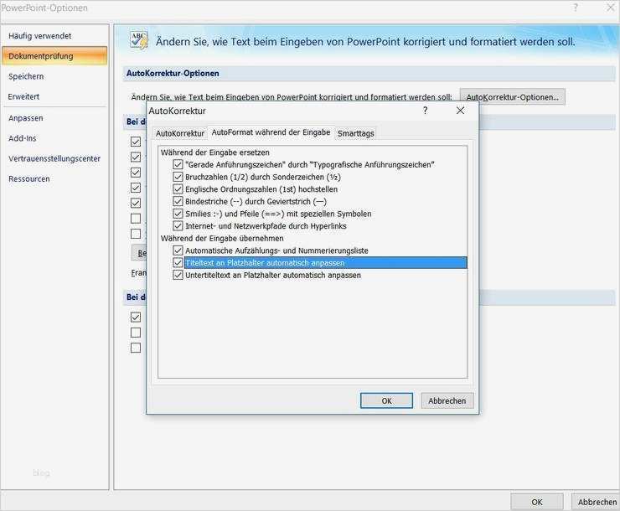Click Abbrechen in PowerPoint-Optionen window
Image resolution: width=620 pixels, height=511 pixels.
(597, 502)
